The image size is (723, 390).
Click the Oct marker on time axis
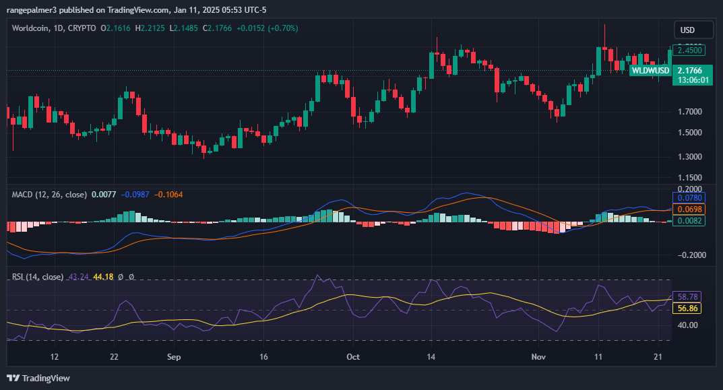352,356
